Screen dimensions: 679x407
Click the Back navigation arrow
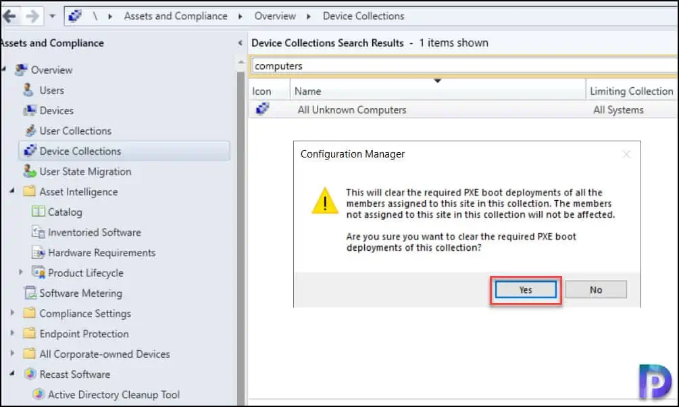coord(9,16)
